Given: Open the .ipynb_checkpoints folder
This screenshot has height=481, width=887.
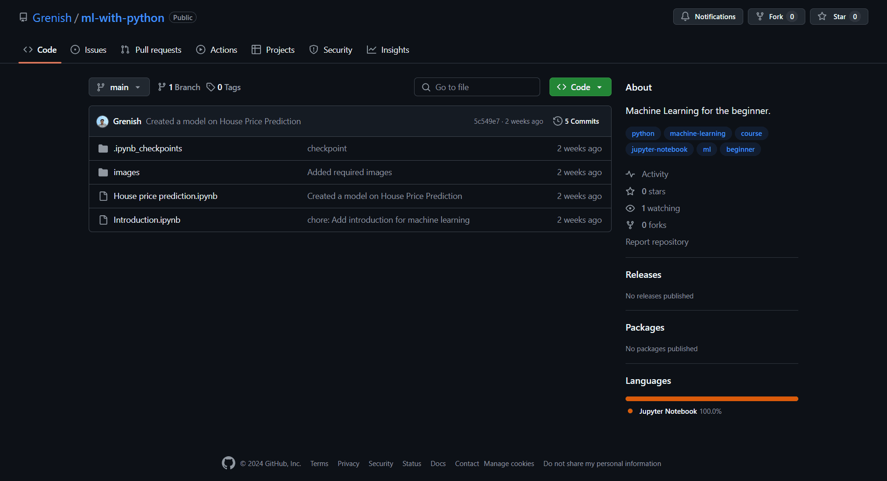Looking at the screenshot, I should pyautogui.click(x=148, y=149).
